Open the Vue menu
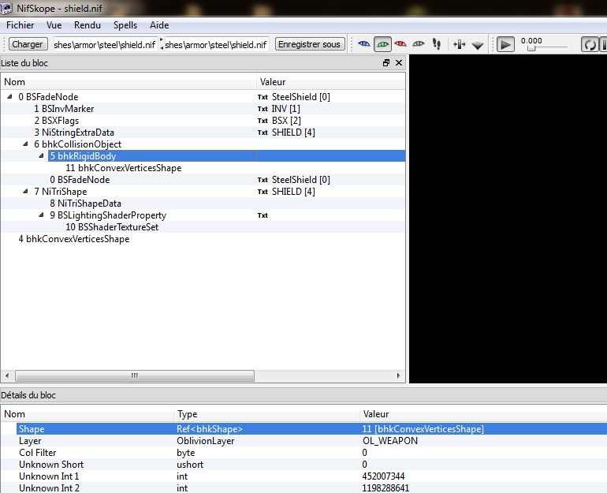This screenshot has width=607, height=493. (x=54, y=25)
